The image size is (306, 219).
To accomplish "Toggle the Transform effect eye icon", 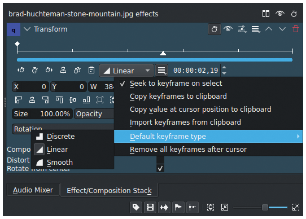I will (228, 29).
